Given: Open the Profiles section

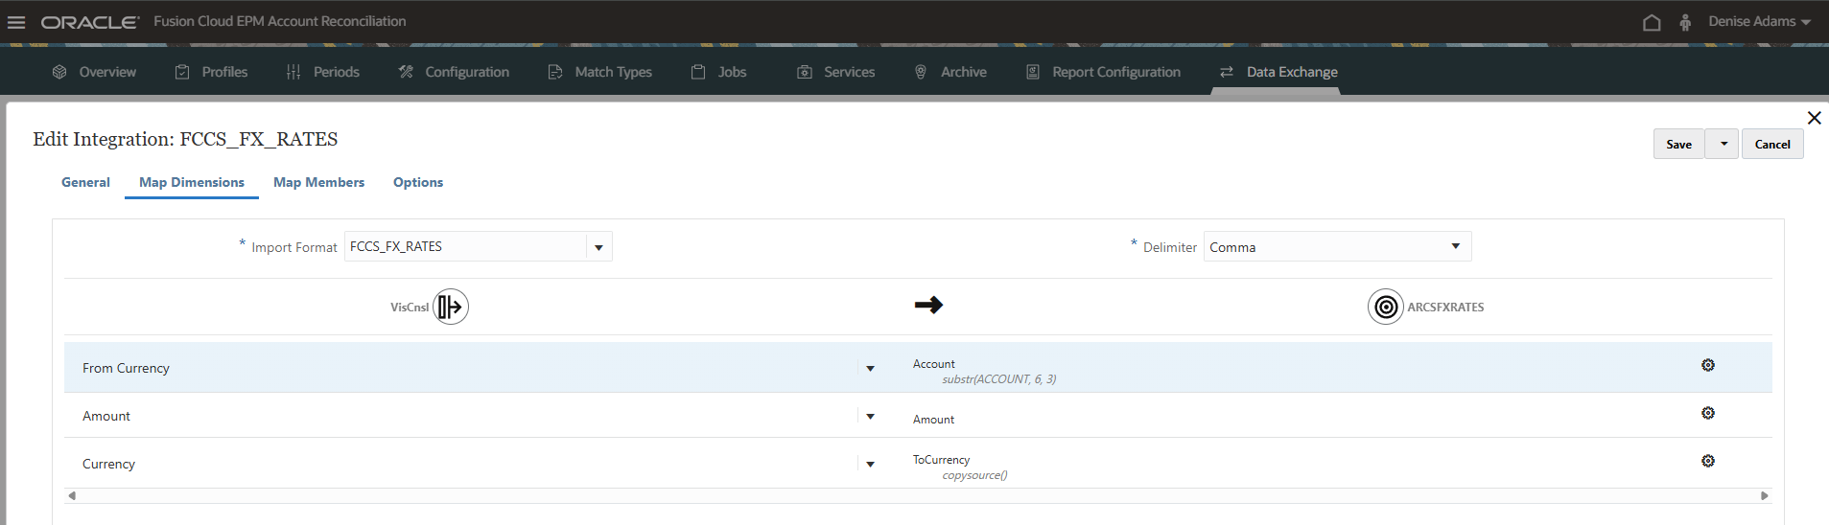Looking at the screenshot, I should tap(211, 72).
